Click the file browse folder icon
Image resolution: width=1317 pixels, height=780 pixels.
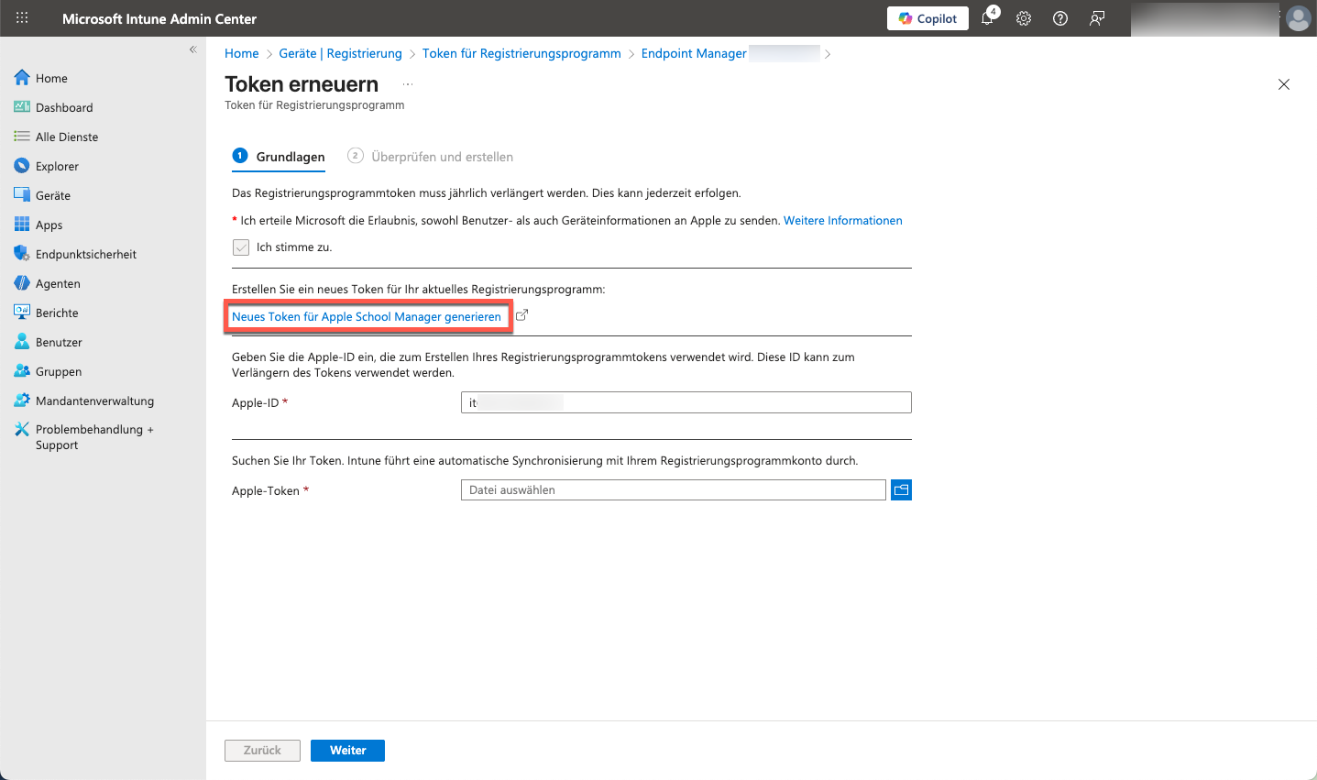[x=901, y=490]
